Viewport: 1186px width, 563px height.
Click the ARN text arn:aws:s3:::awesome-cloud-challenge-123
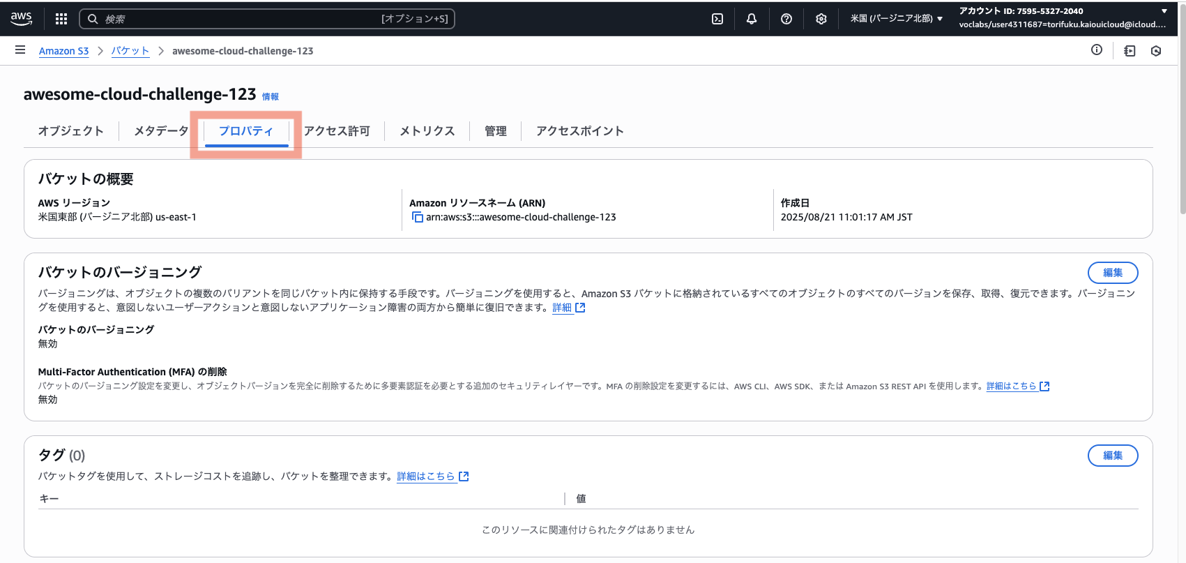[x=522, y=218]
